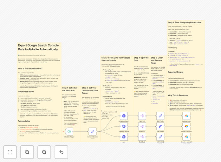
Task: Open the Edit Fields2 node
Action: pos(160,137)
